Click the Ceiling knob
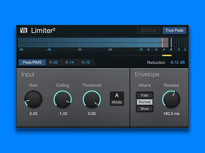Screen dimensions: 205x153 63,99
